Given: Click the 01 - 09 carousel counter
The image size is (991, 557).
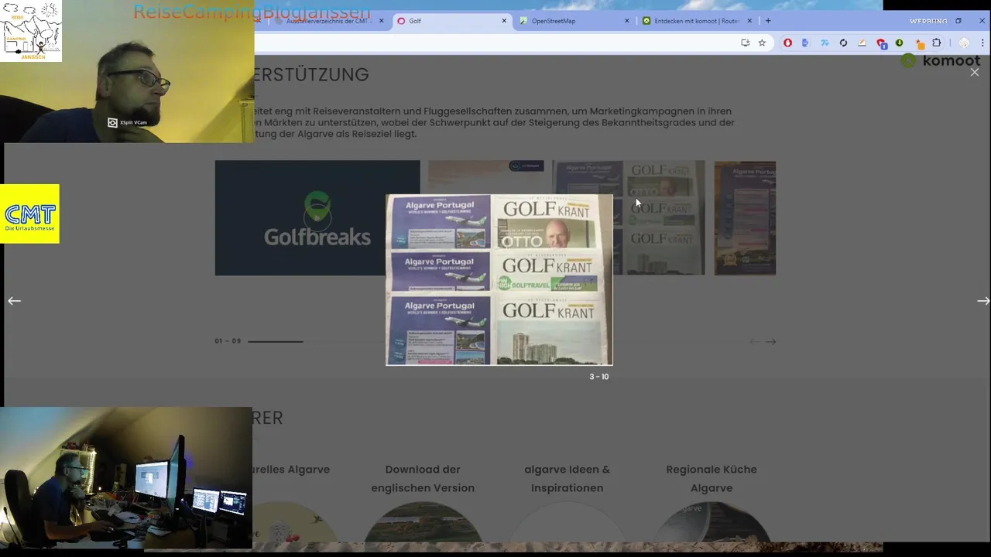Looking at the screenshot, I should coord(228,341).
